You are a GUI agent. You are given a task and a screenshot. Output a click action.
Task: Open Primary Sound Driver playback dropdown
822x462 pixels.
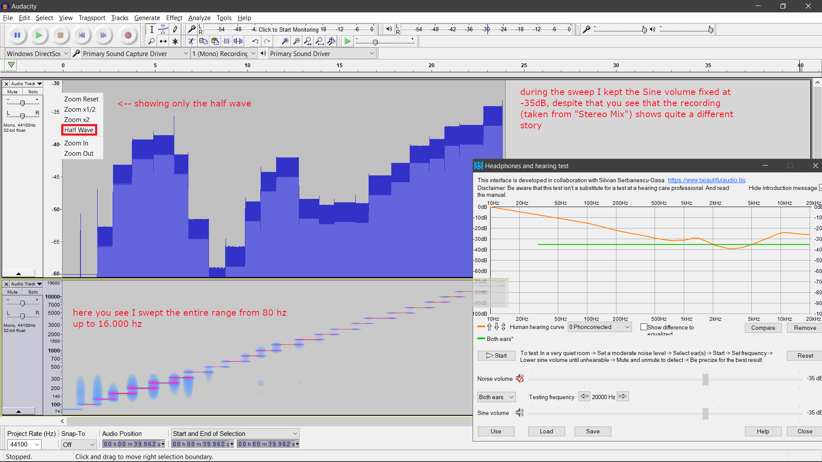coord(322,53)
